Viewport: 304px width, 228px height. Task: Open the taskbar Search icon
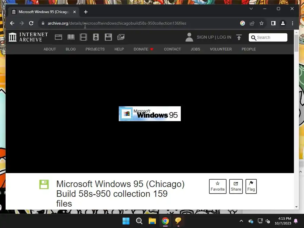(139, 221)
